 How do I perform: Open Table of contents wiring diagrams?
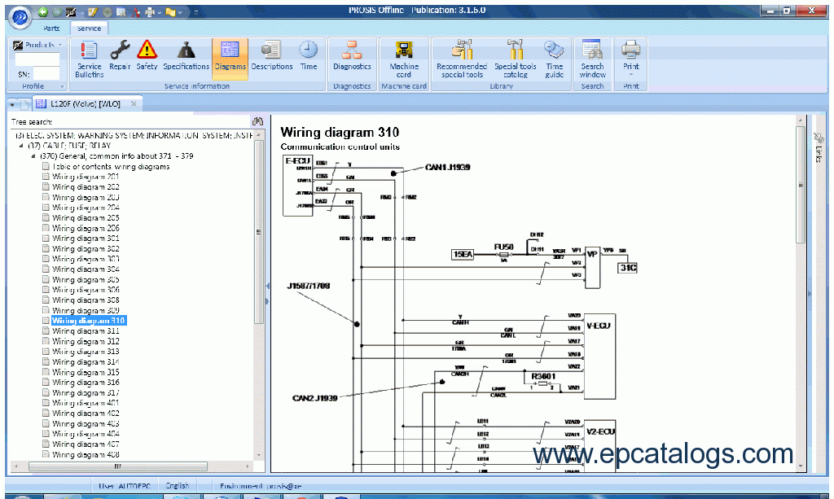tap(111, 166)
